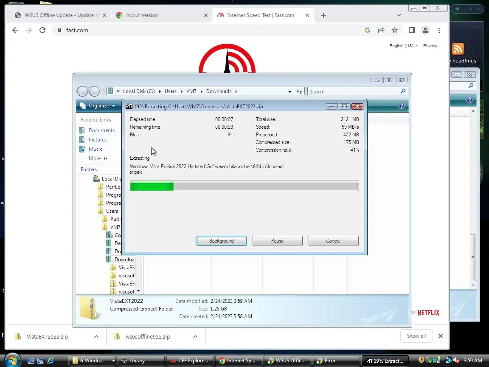Open Chrome tab search chevron

coord(399,15)
